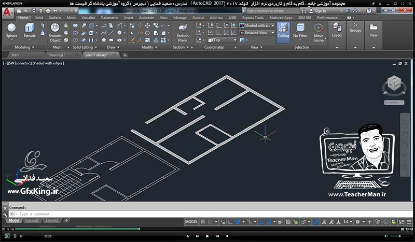
Task: Click the Clean Screen icon in status bar
Action: (x=402, y=222)
